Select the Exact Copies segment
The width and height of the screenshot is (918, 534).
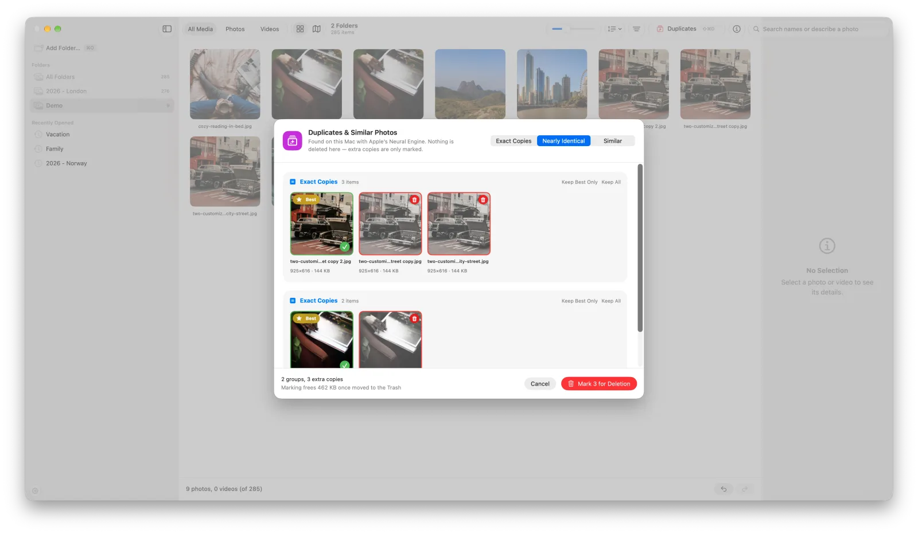[x=514, y=141]
